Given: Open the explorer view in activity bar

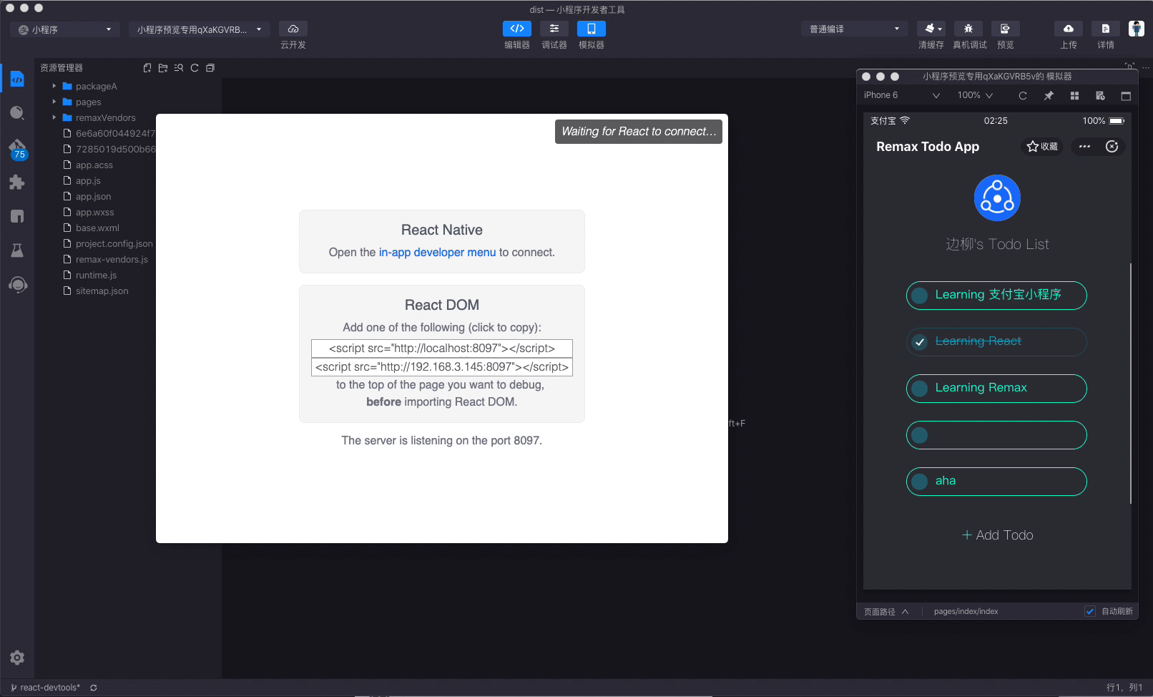Looking at the screenshot, I should point(17,79).
